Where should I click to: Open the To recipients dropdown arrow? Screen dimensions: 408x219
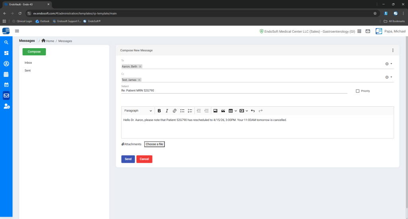[x=391, y=64]
